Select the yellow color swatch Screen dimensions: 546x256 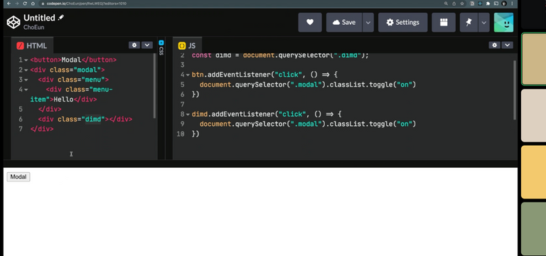(534, 172)
